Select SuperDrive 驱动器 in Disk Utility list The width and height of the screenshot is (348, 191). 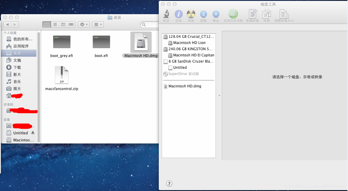(189, 74)
